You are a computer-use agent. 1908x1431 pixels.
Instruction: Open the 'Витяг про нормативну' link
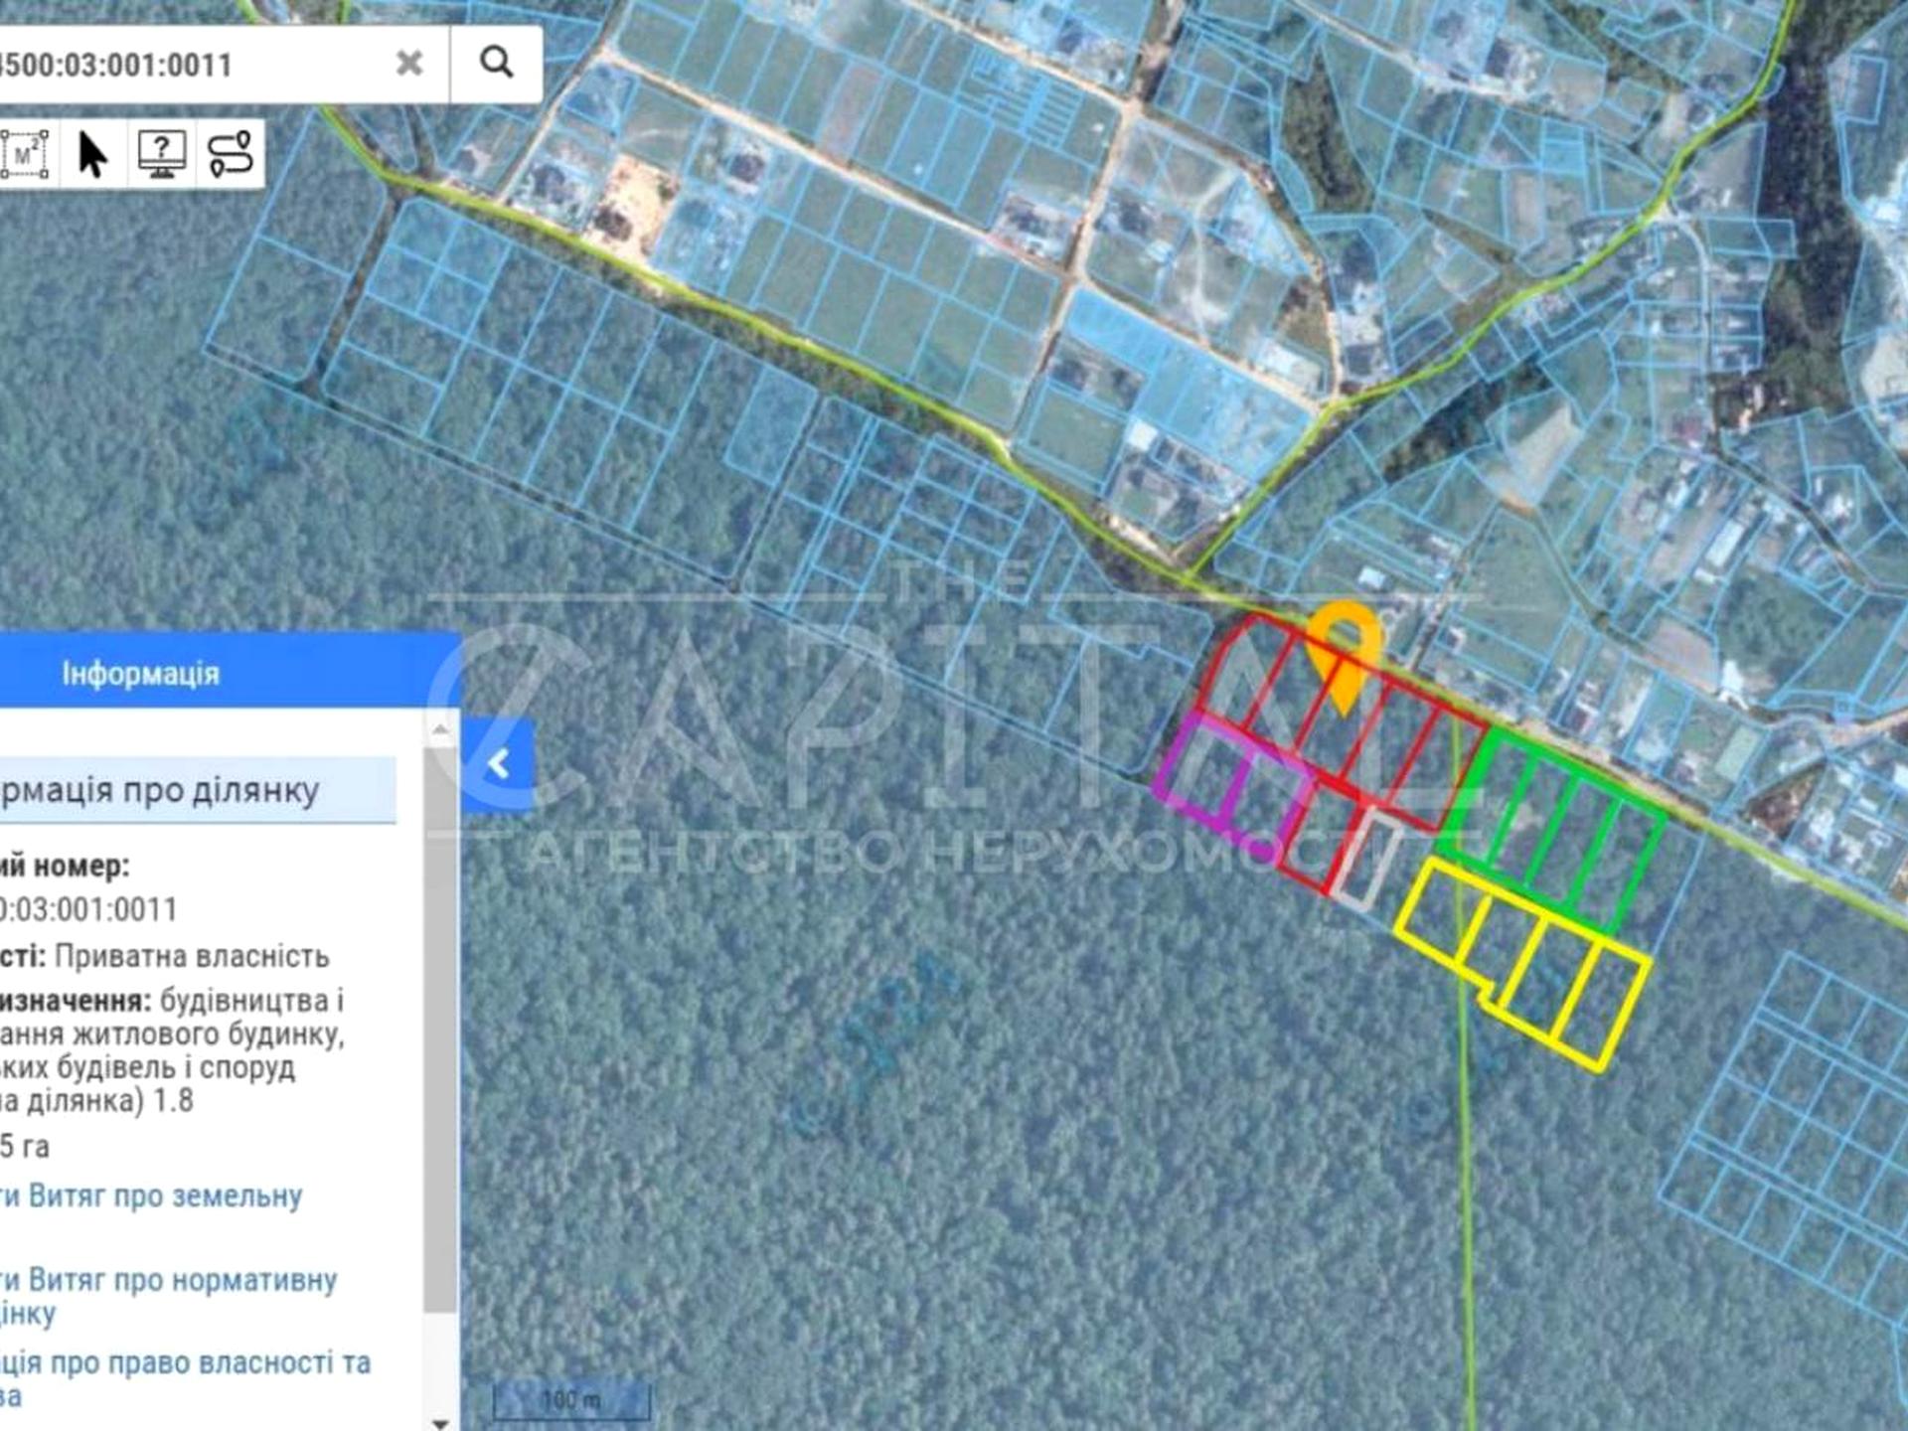pos(179,1280)
